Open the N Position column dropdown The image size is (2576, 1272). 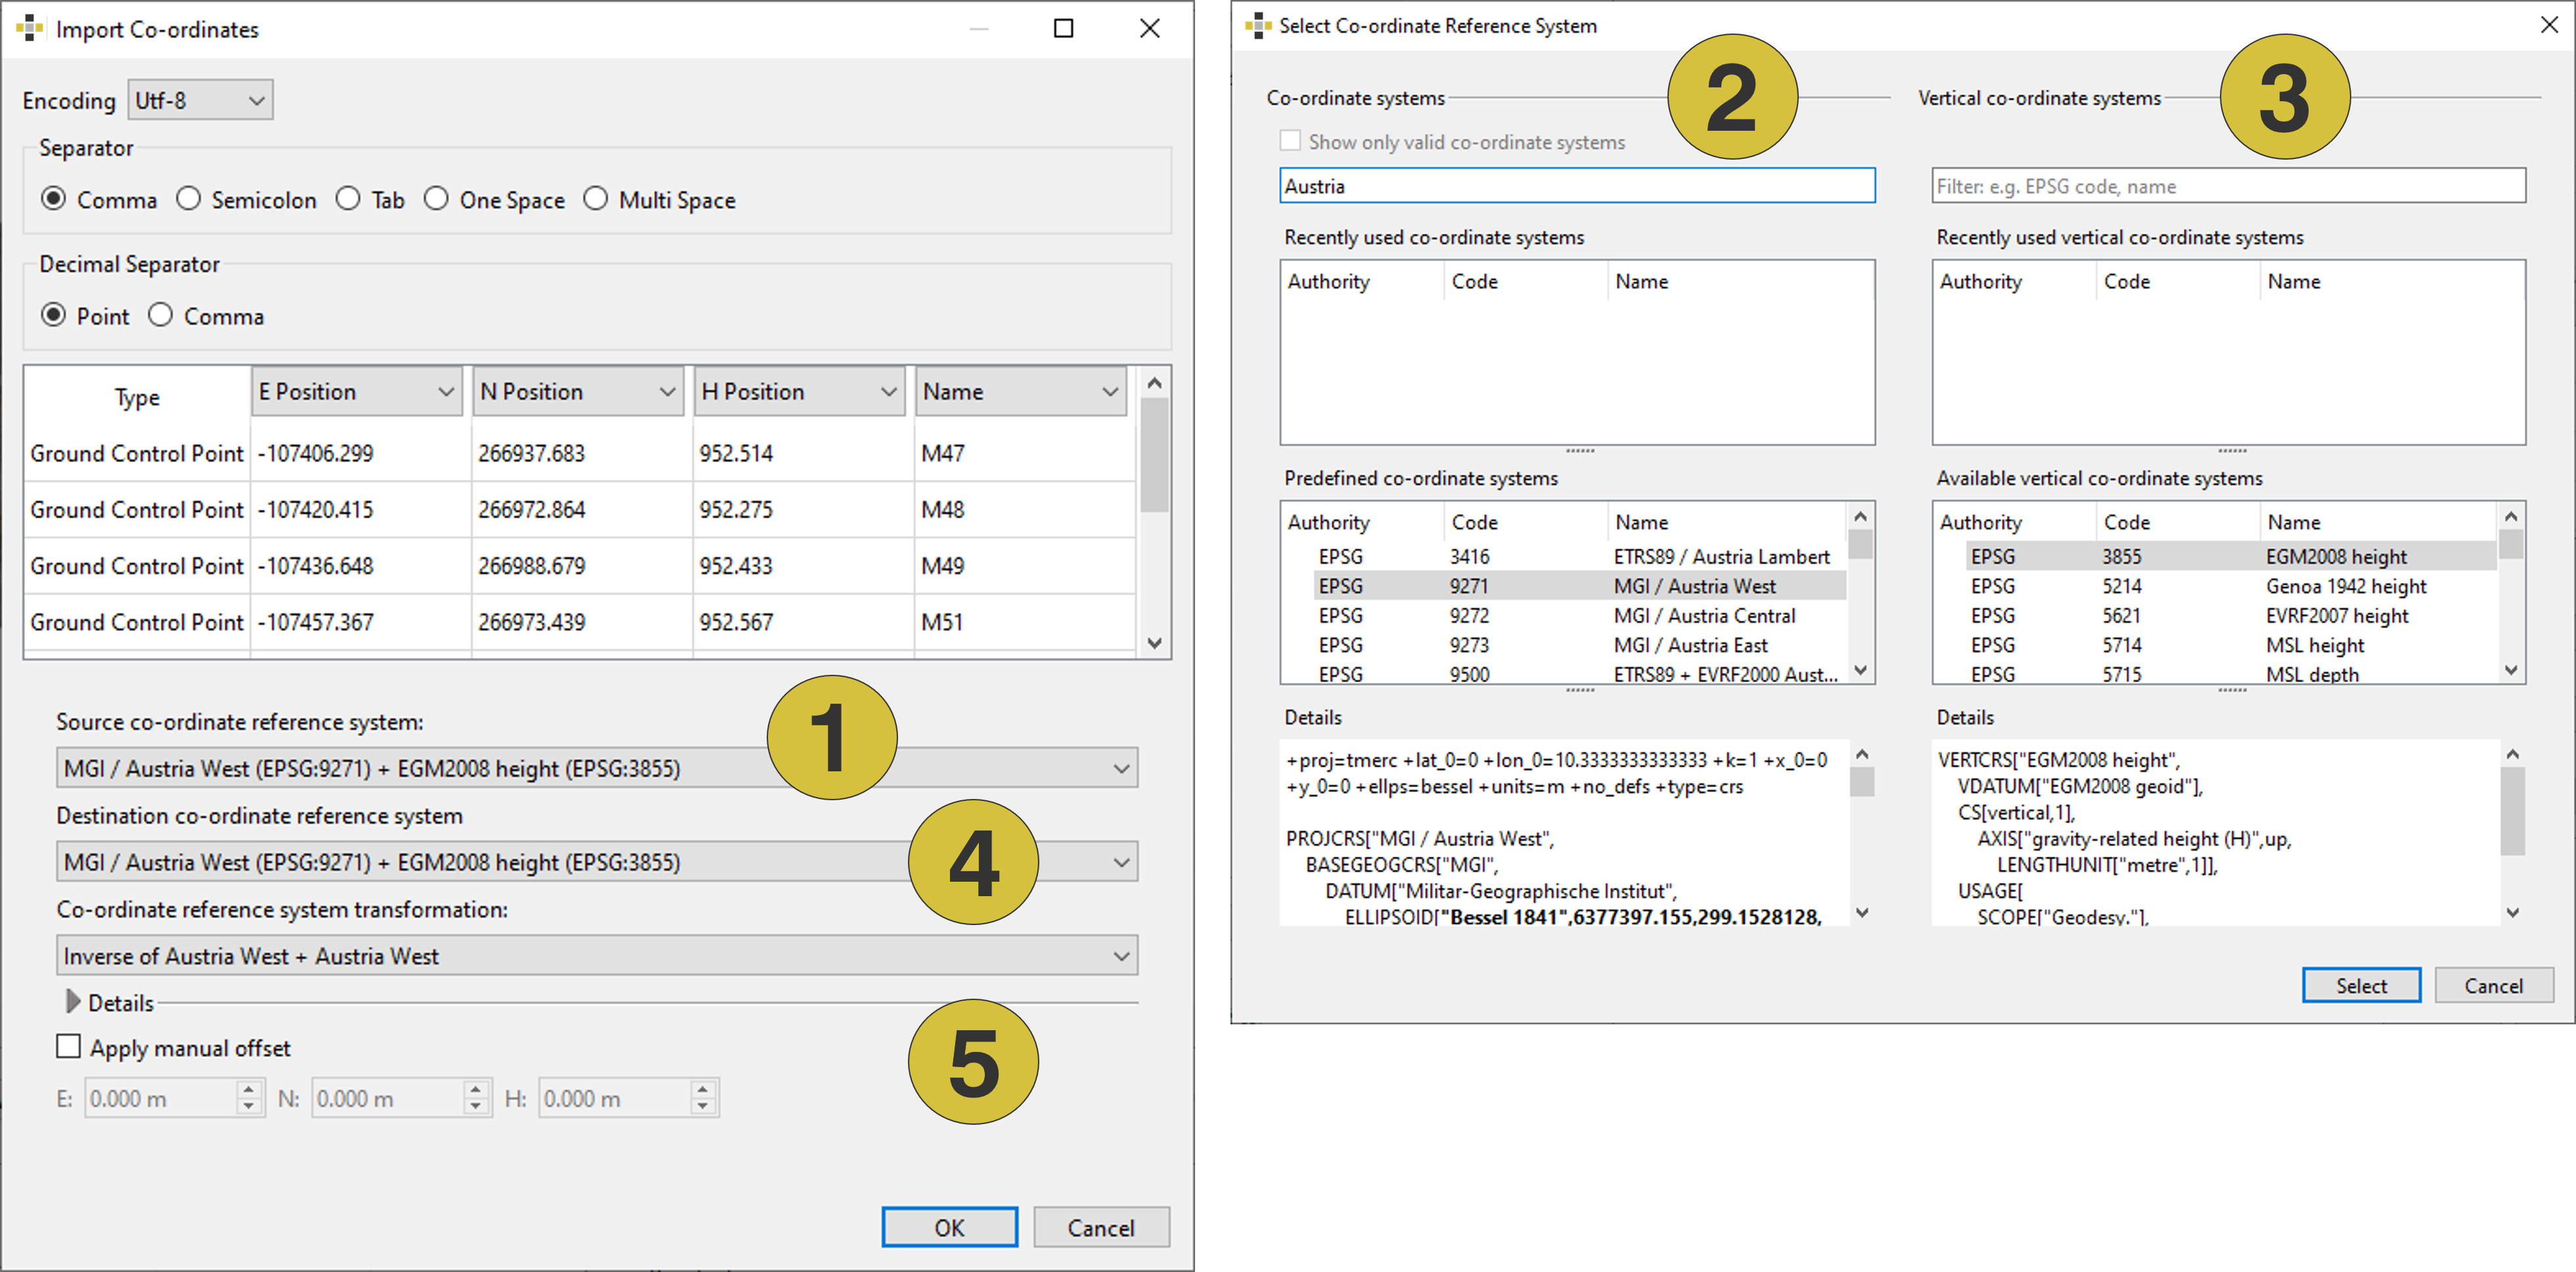pyautogui.click(x=578, y=391)
